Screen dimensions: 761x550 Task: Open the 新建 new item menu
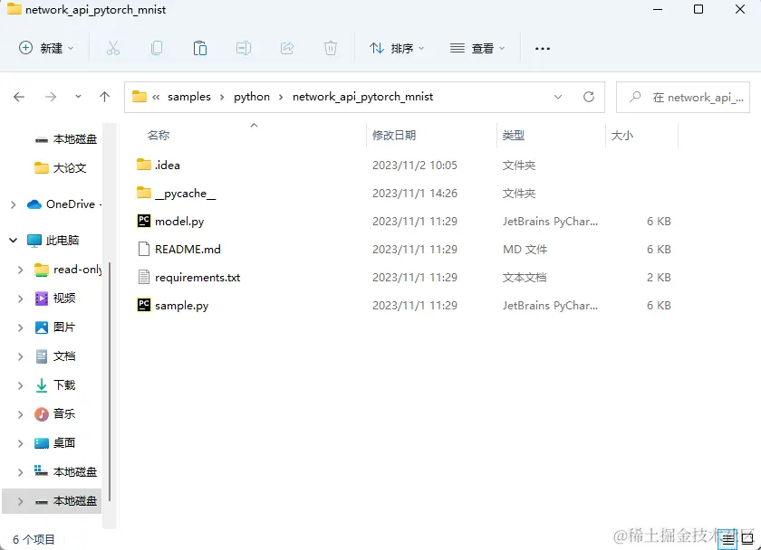pyautogui.click(x=43, y=50)
